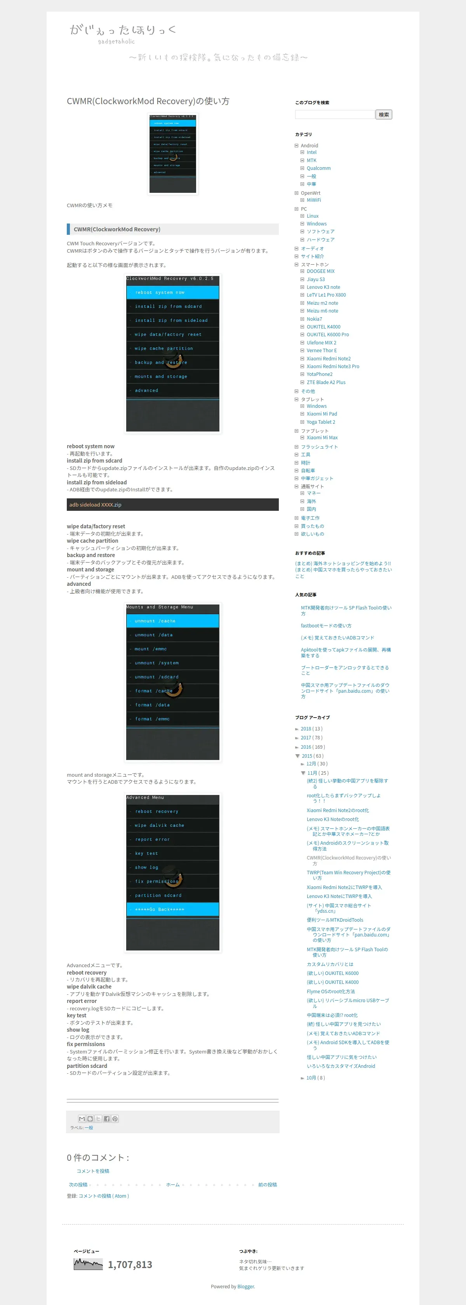Expand the 12月 archive arrow
The height and width of the screenshot is (1305, 466).
pyautogui.click(x=303, y=764)
